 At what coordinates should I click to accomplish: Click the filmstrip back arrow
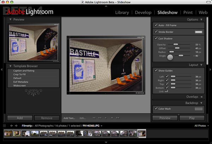click(x=12, y=126)
